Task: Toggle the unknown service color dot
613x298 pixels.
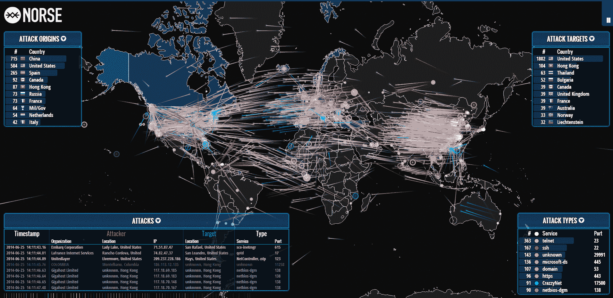Action: 536,255
